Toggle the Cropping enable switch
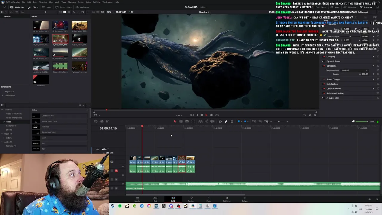This screenshot has height=215, width=382. [x=324, y=57]
